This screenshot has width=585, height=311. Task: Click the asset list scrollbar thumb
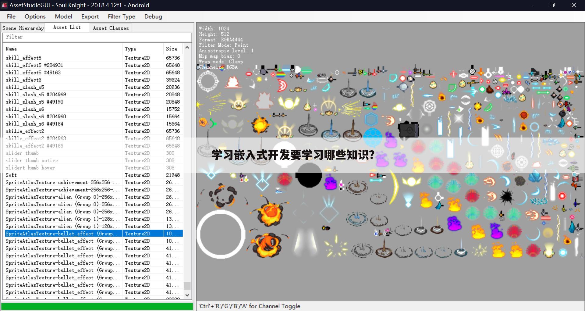point(187,286)
